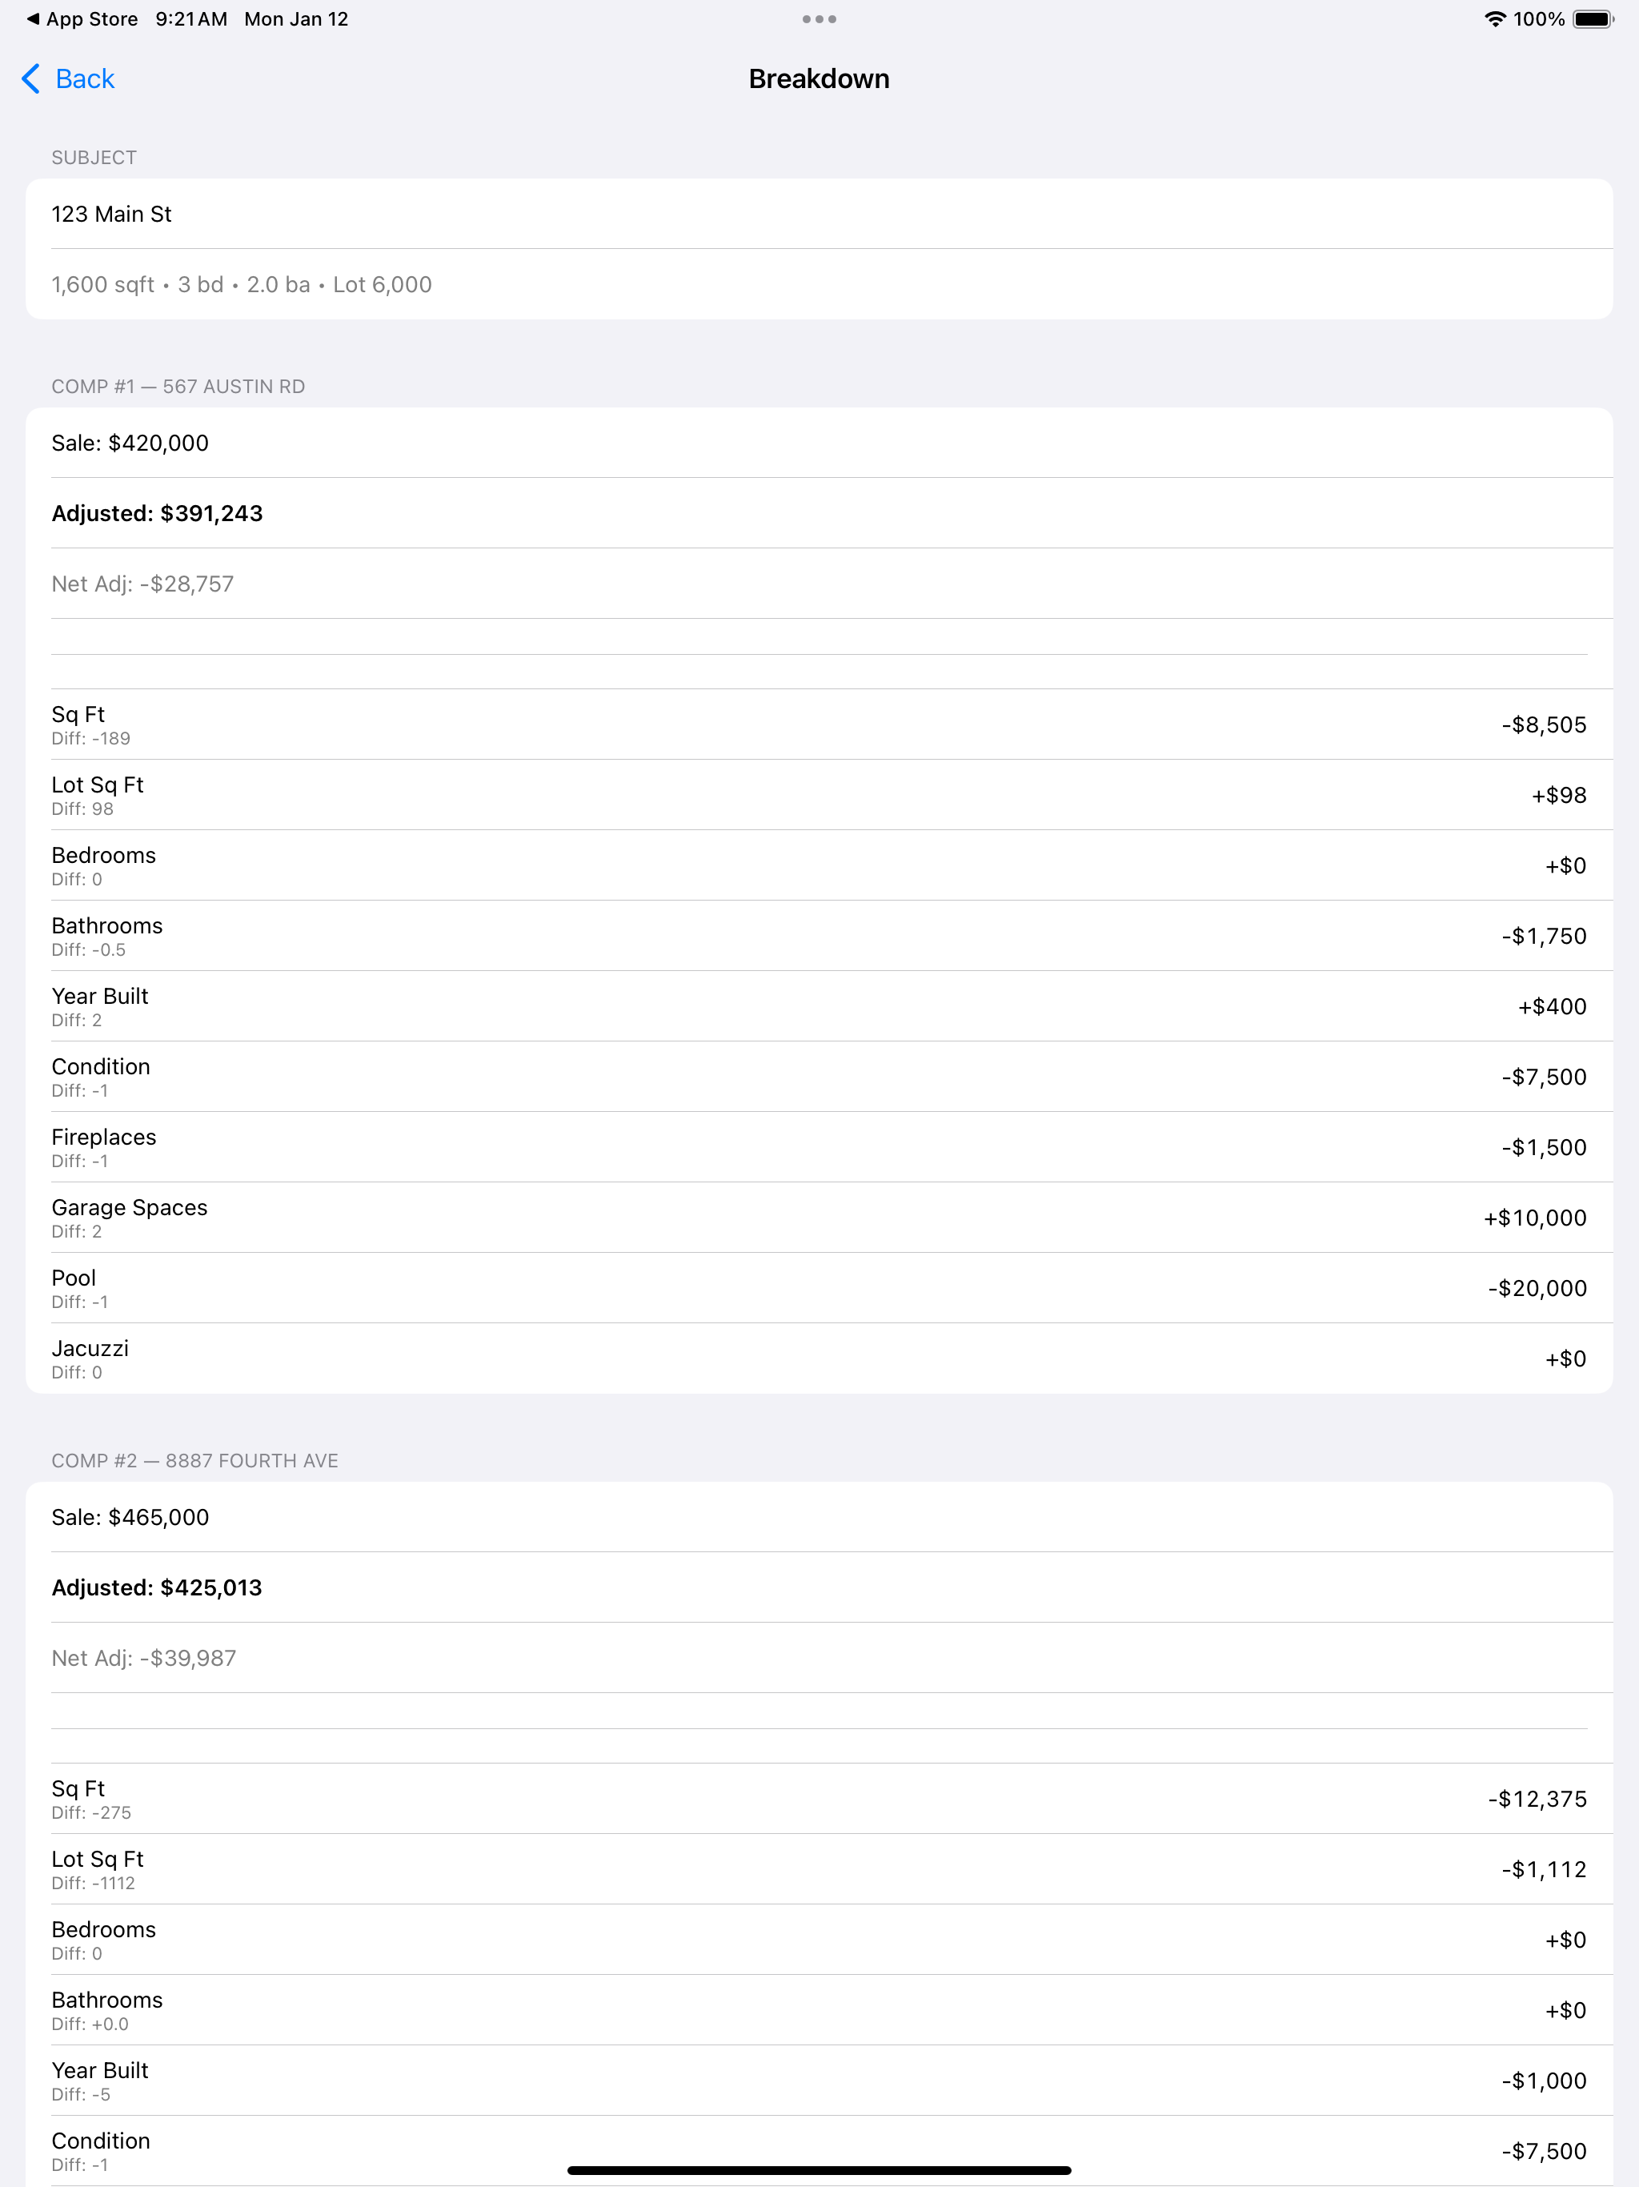Select the subject details row with 1,600 sqft

pos(819,285)
